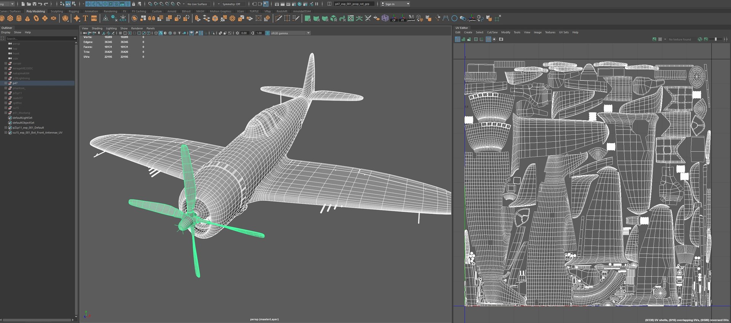
Task: Switch to the Sculpting shelf tab
Action: coord(57,11)
